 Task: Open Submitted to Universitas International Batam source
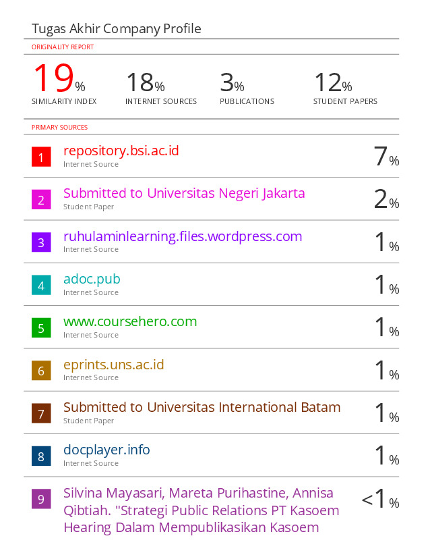tap(202, 407)
